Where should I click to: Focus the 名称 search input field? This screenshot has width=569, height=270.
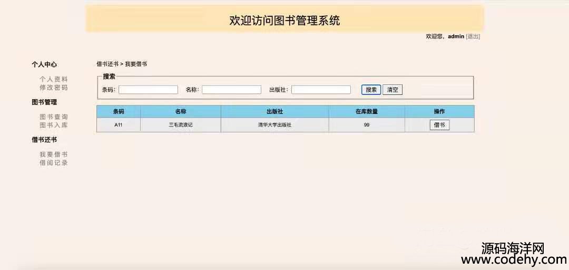tap(231, 90)
